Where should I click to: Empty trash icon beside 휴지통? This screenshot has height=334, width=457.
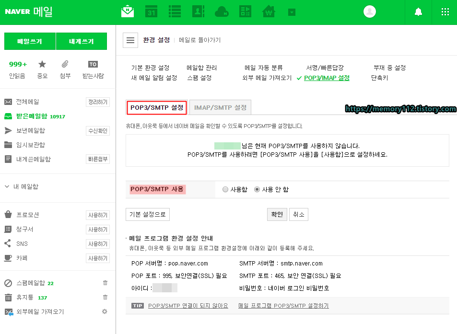tap(105, 297)
